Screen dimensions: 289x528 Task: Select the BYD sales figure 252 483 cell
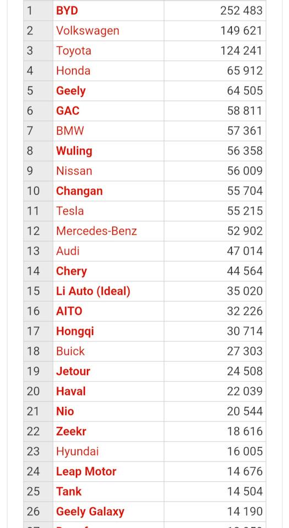[x=215, y=11]
